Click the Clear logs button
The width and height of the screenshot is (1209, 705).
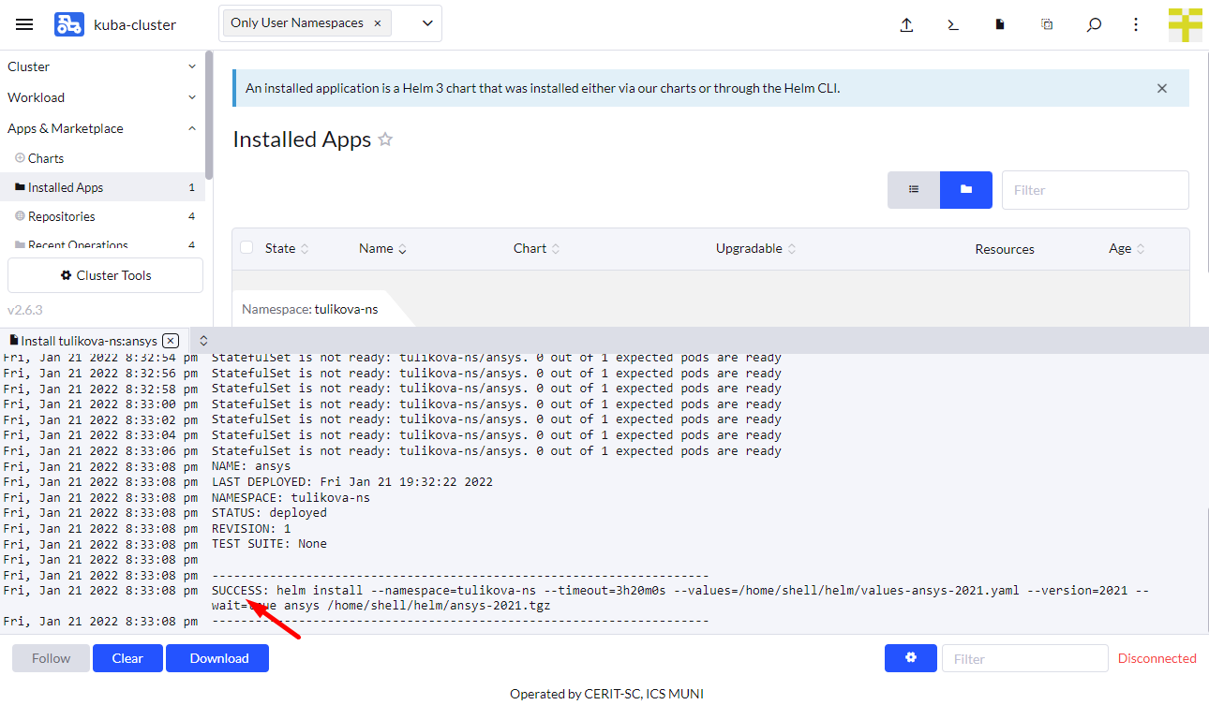(127, 658)
